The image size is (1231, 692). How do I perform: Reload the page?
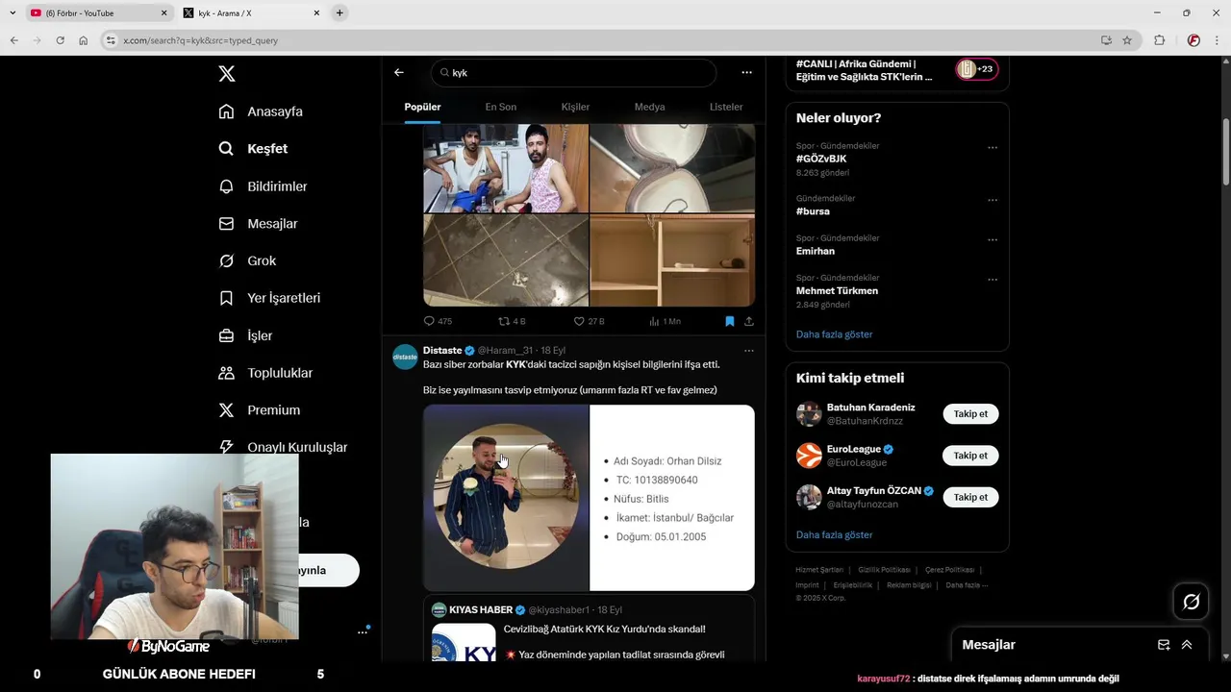(x=60, y=40)
